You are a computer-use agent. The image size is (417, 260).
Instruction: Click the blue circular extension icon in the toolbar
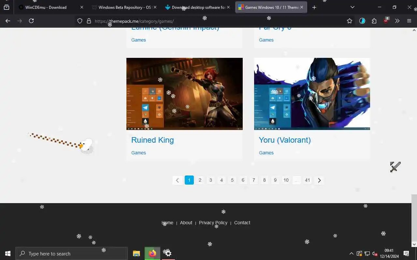click(x=362, y=21)
